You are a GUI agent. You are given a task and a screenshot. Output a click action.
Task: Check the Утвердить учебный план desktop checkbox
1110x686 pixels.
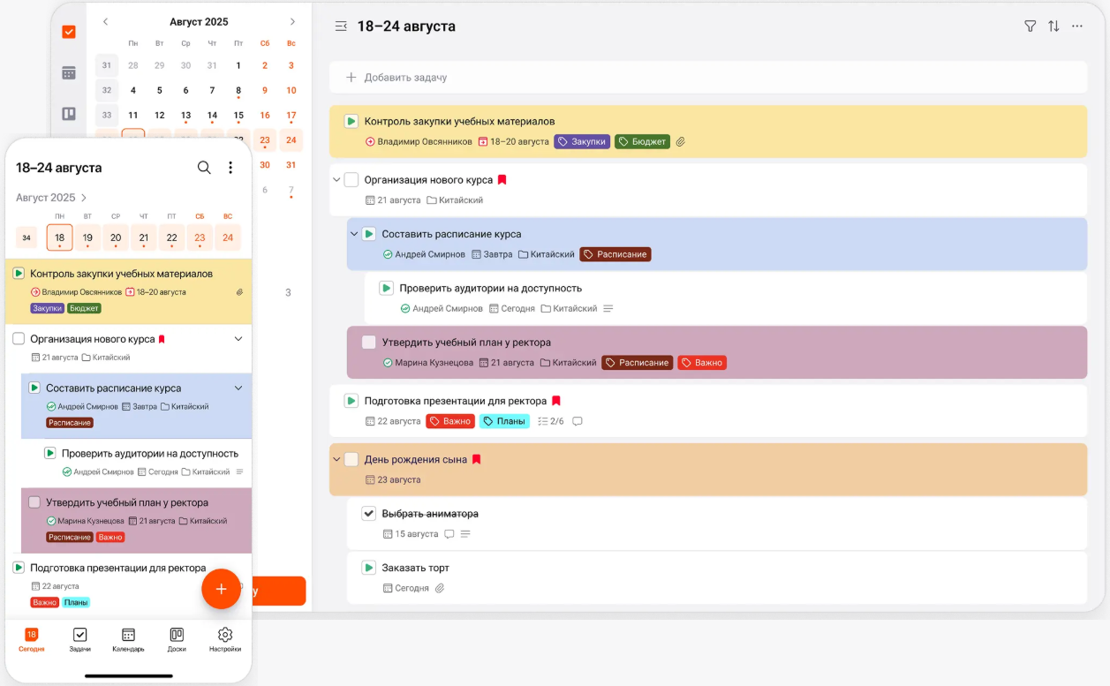click(369, 343)
